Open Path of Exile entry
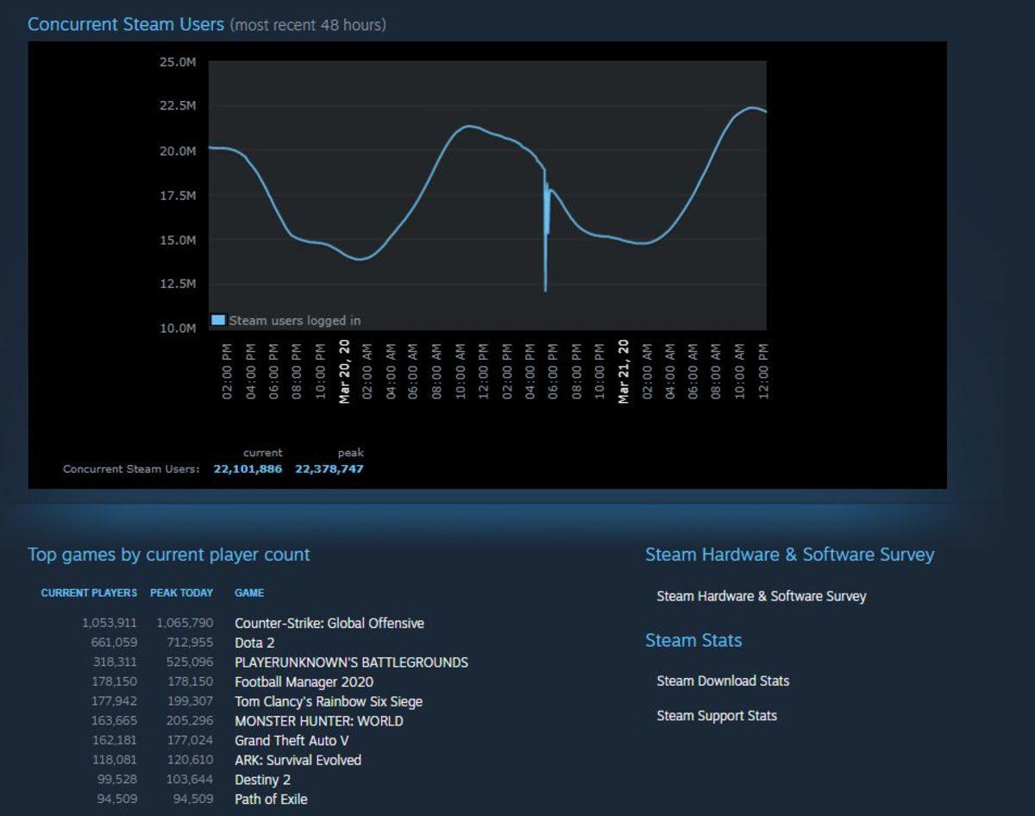 [x=273, y=799]
